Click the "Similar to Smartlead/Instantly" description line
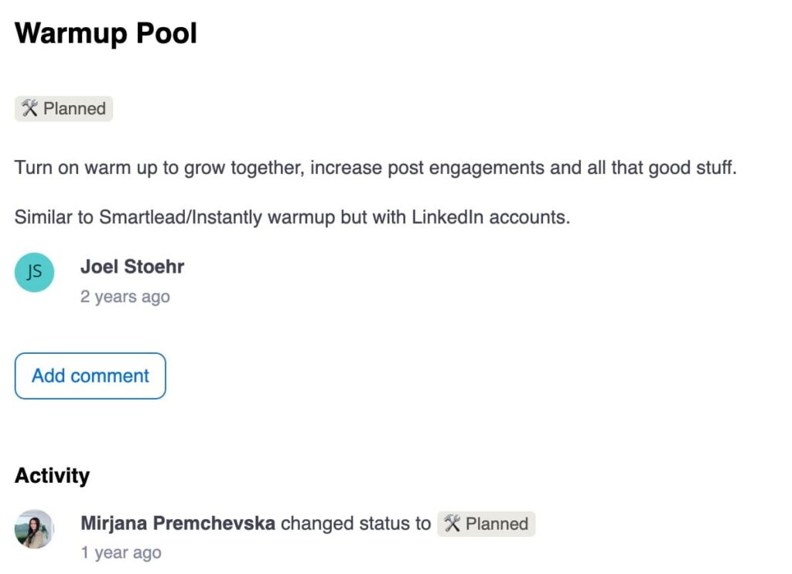792x574 pixels. 292,217
